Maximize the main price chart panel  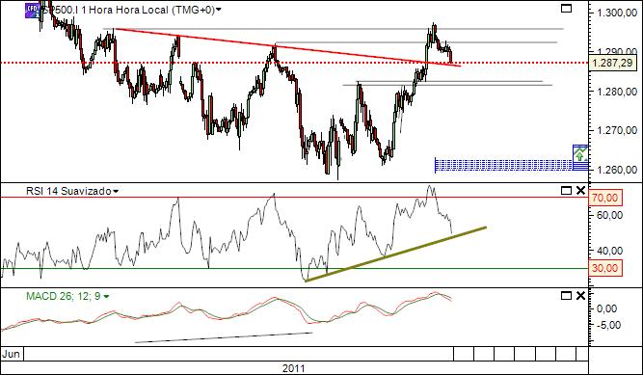coord(566,9)
